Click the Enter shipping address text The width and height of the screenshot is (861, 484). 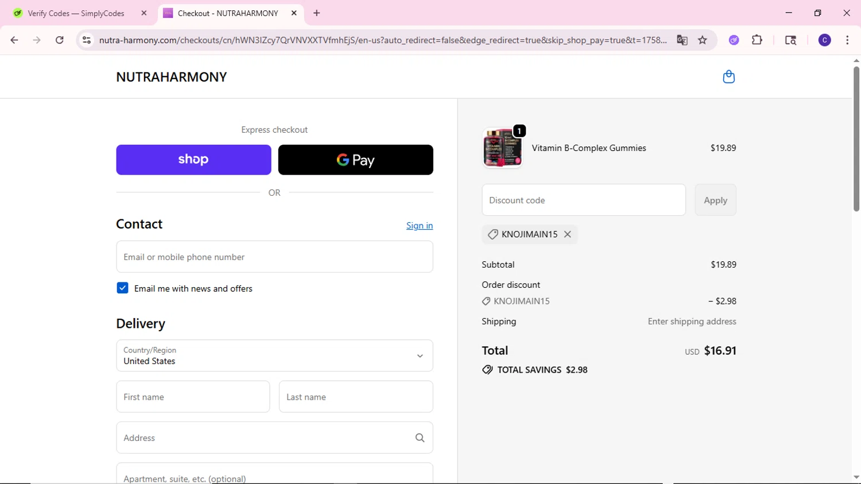[x=692, y=322]
